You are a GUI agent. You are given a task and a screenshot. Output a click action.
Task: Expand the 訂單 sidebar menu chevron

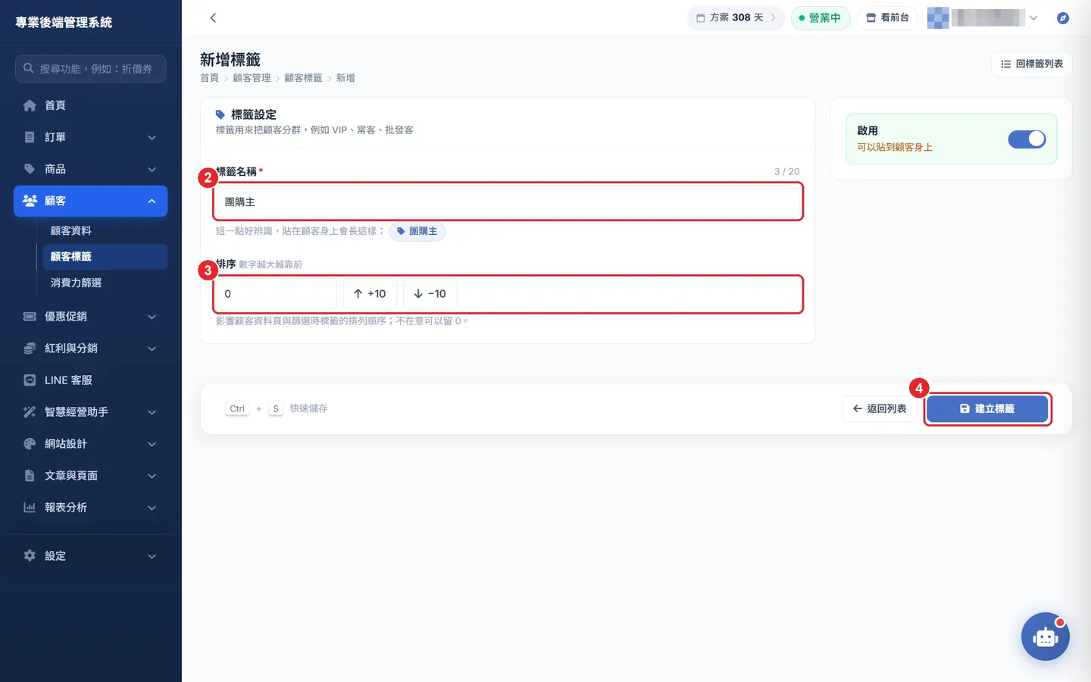(x=152, y=137)
